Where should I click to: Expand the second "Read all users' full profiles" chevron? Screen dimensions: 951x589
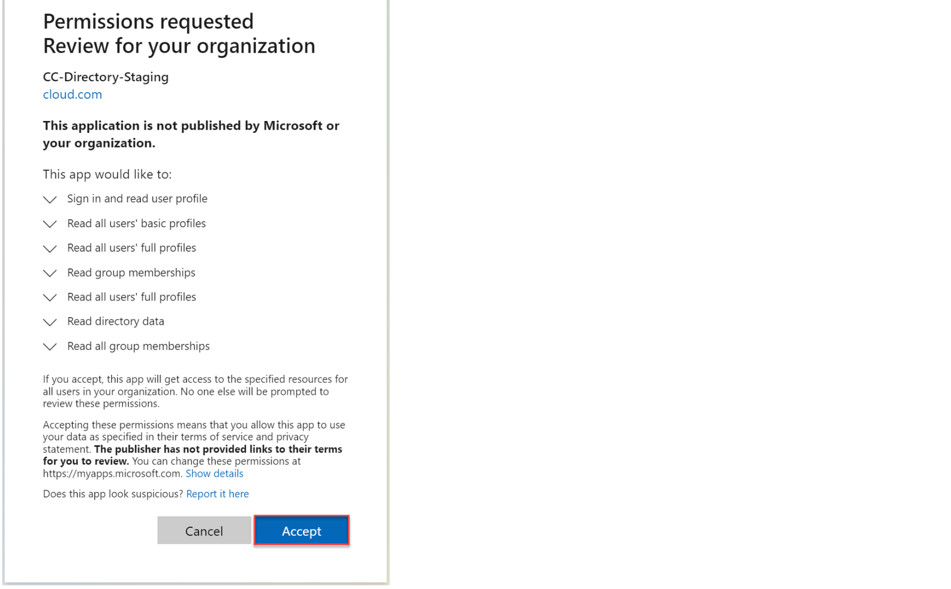pyautogui.click(x=50, y=297)
